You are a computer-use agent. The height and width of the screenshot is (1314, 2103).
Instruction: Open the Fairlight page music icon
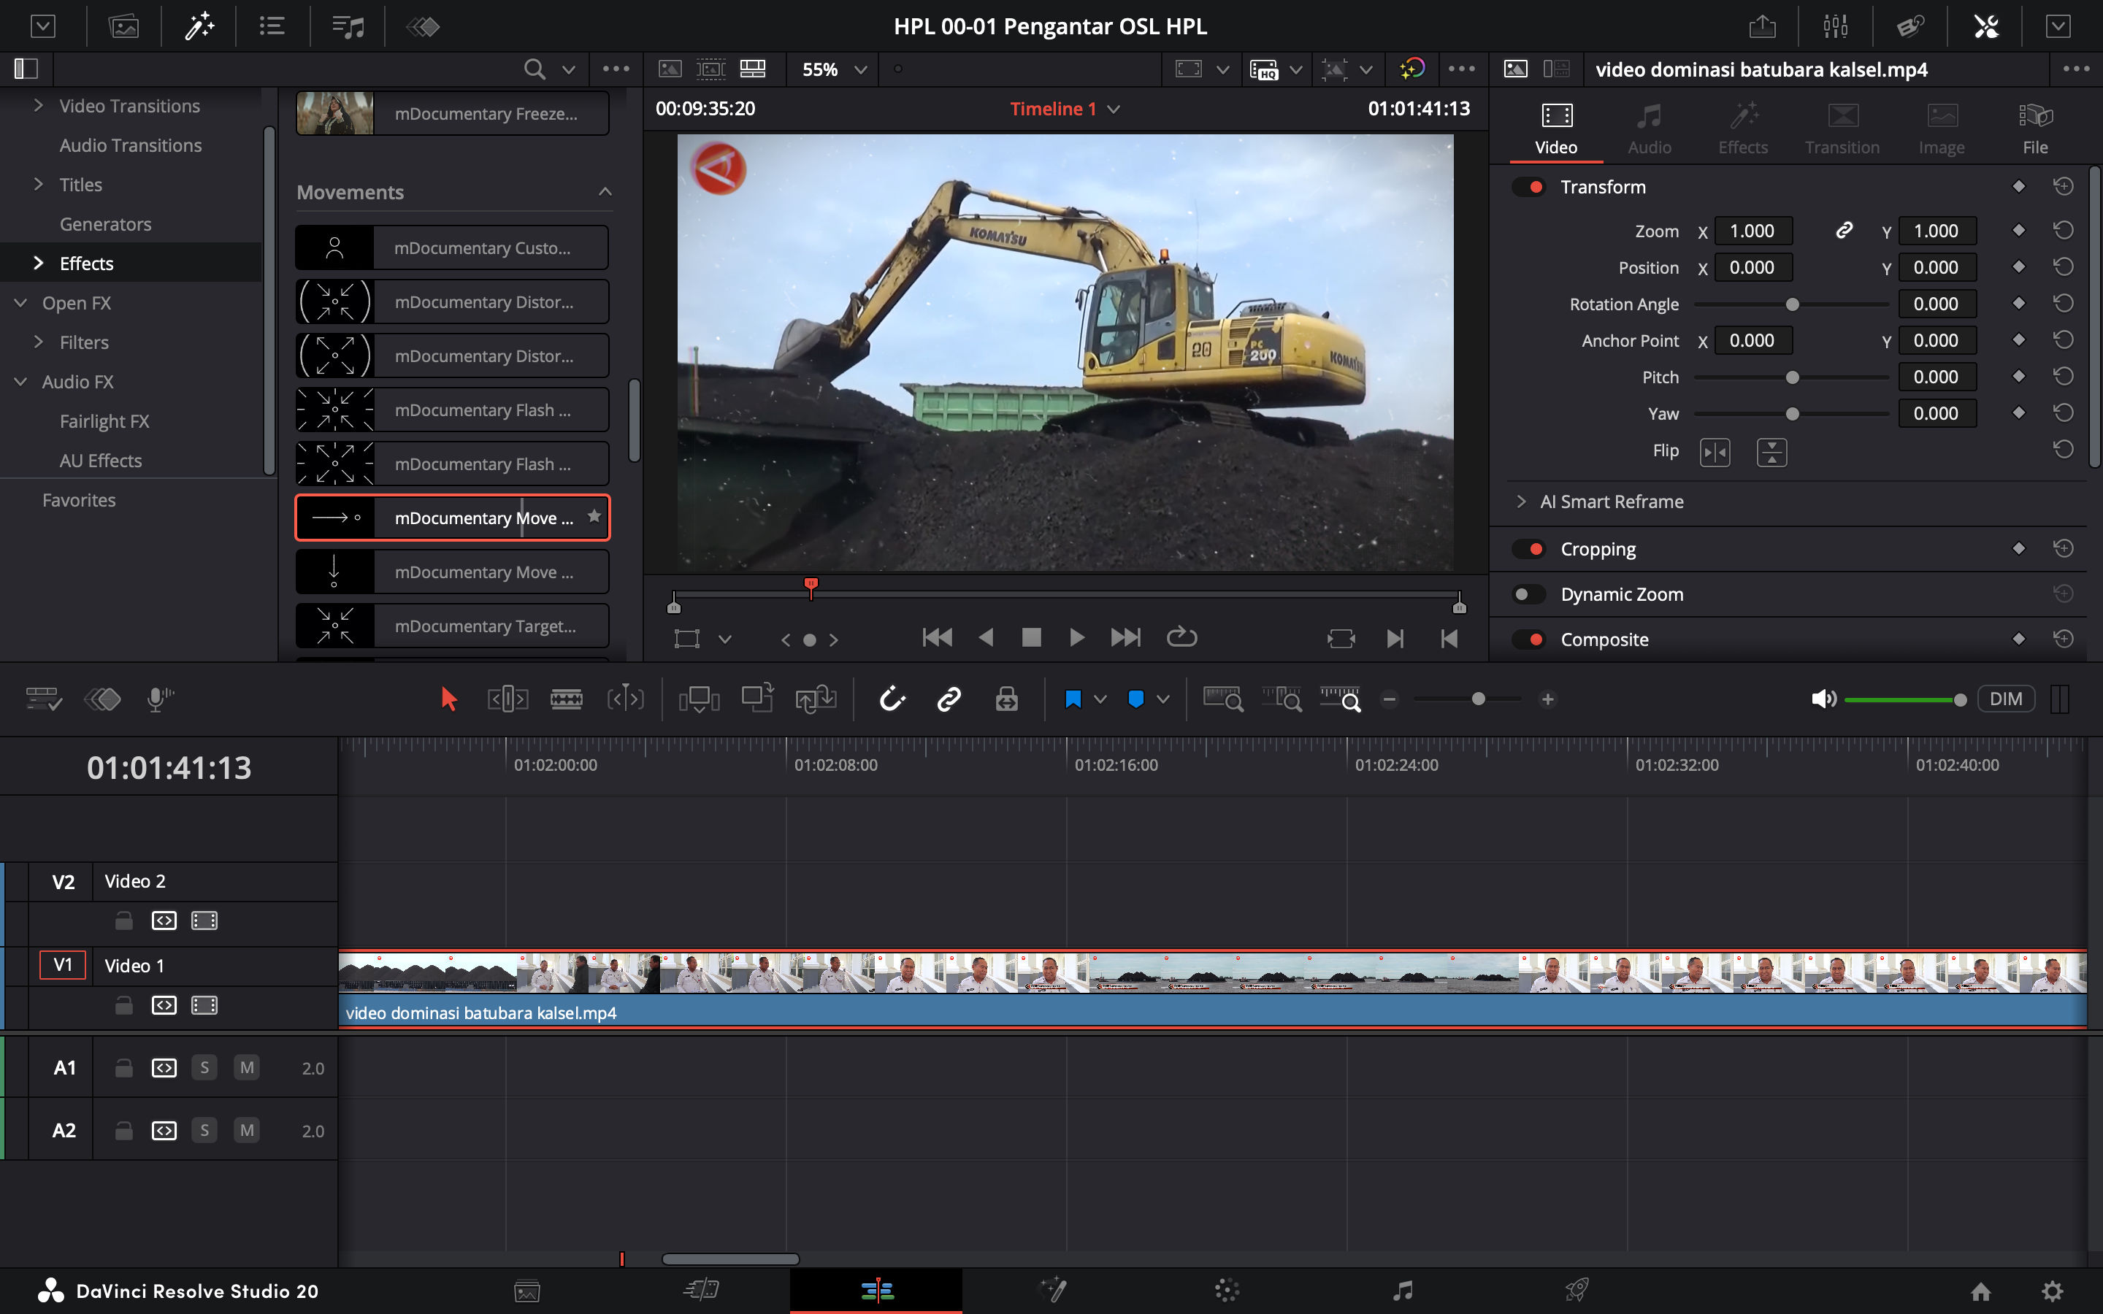point(1402,1291)
